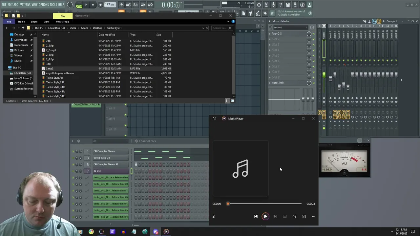Select the CRB Sampler Stereo channel button
This screenshot has width=420, height=236.
[x=111, y=151]
